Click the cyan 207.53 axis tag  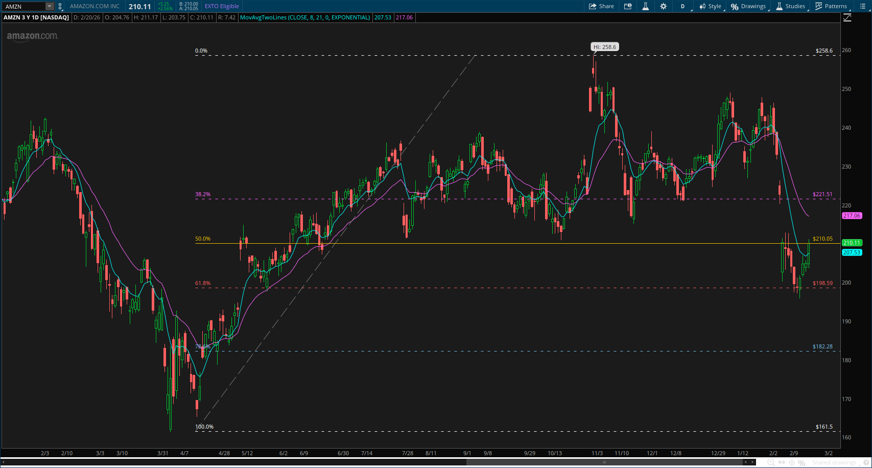(x=852, y=252)
